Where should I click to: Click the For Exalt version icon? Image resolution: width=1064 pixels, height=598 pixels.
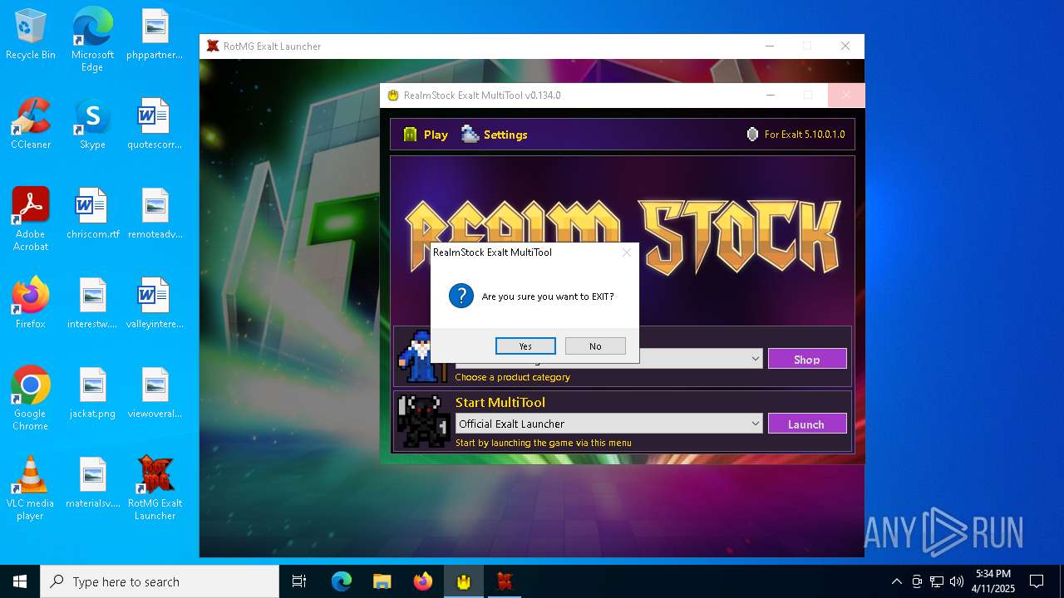(752, 135)
